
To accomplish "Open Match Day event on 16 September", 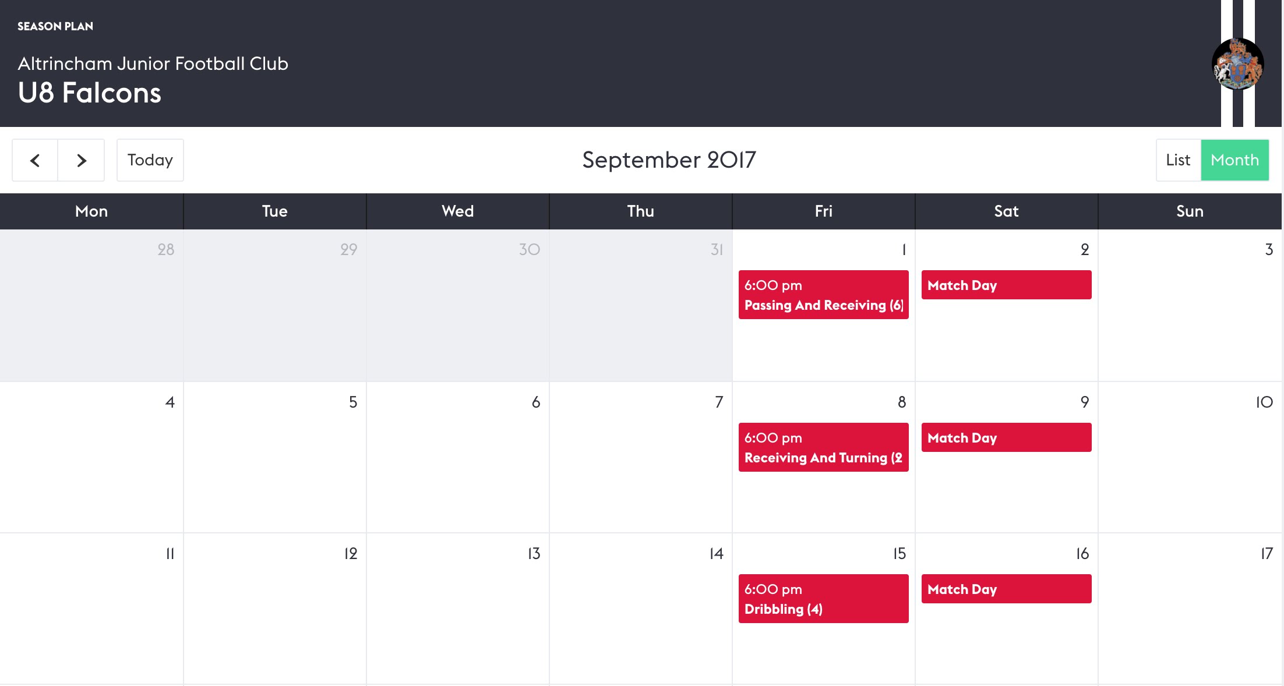I will 1006,589.
